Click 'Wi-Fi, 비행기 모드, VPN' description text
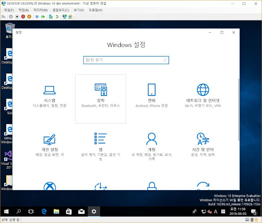Viewport: 262px width, 223px height. (203, 106)
